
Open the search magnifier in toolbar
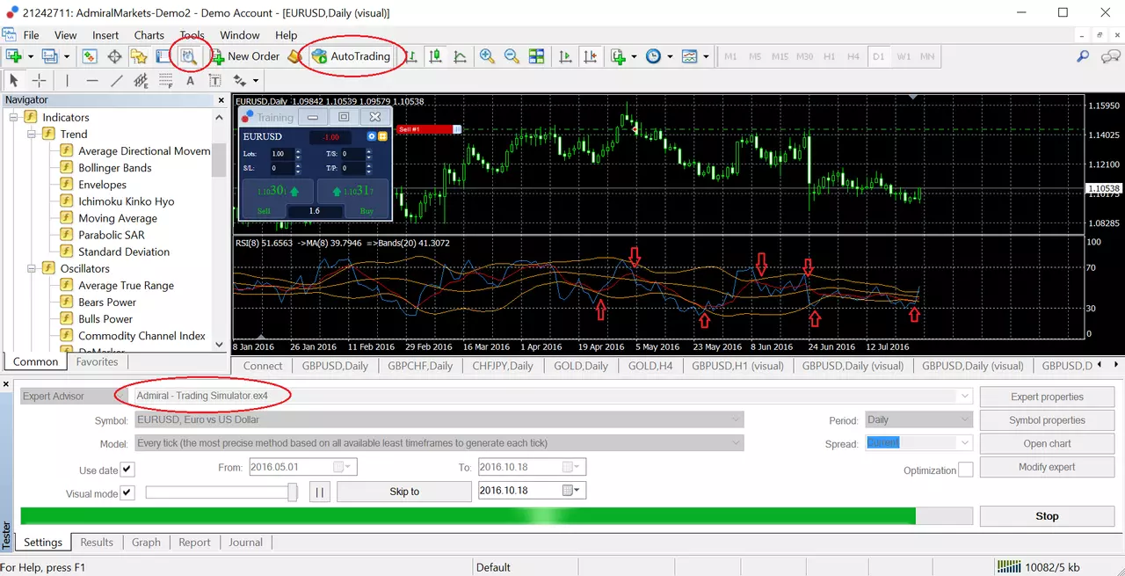point(1083,56)
